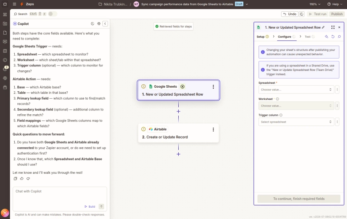Open options menu beside Trigger column field
The width and height of the screenshot is (347, 219).
pyautogui.click(x=337, y=122)
